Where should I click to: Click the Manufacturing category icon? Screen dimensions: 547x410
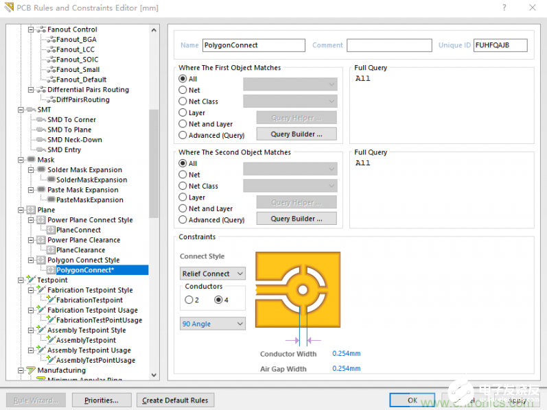coord(31,370)
